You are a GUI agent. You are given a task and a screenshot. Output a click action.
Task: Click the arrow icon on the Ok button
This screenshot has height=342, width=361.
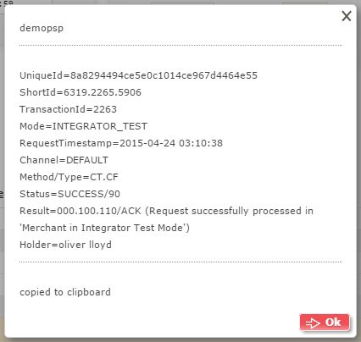point(313,323)
